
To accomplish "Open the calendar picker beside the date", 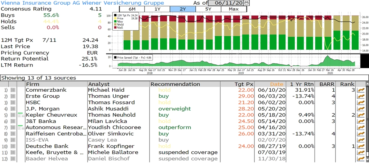I will pos(246,3).
